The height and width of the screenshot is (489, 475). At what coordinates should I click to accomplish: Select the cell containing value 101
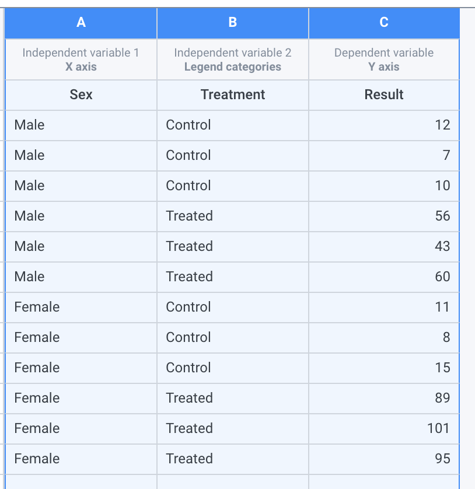pyautogui.click(x=383, y=428)
